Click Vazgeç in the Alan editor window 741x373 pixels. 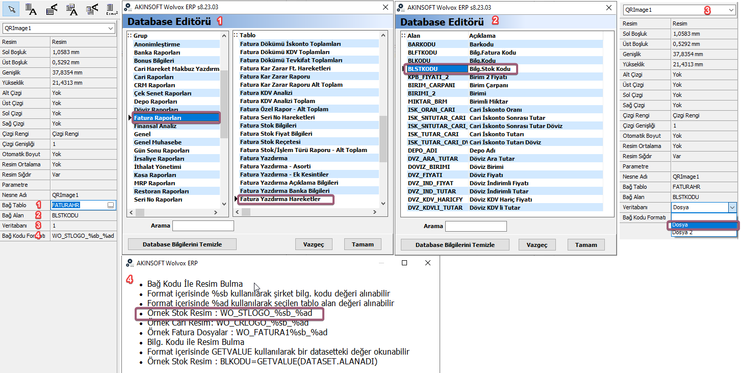tap(537, 245)
